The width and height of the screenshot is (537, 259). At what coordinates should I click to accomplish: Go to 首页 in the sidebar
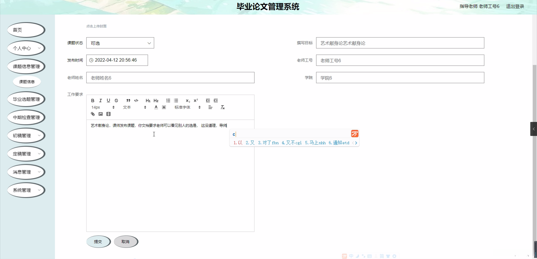point(26,30)
